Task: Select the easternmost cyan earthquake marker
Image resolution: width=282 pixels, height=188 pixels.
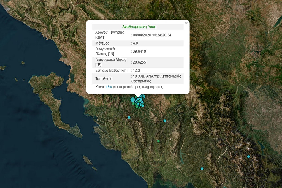Action: [248, 156]
